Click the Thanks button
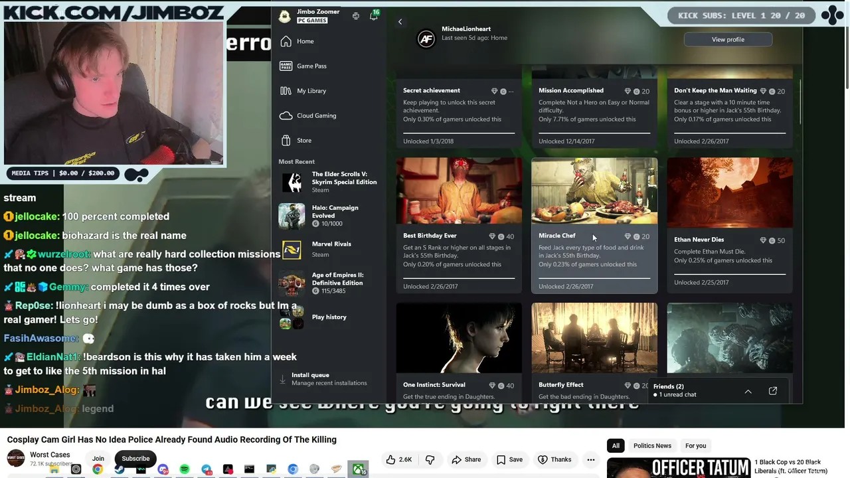This screenshot has height=478, width=850. coord(554,459)
